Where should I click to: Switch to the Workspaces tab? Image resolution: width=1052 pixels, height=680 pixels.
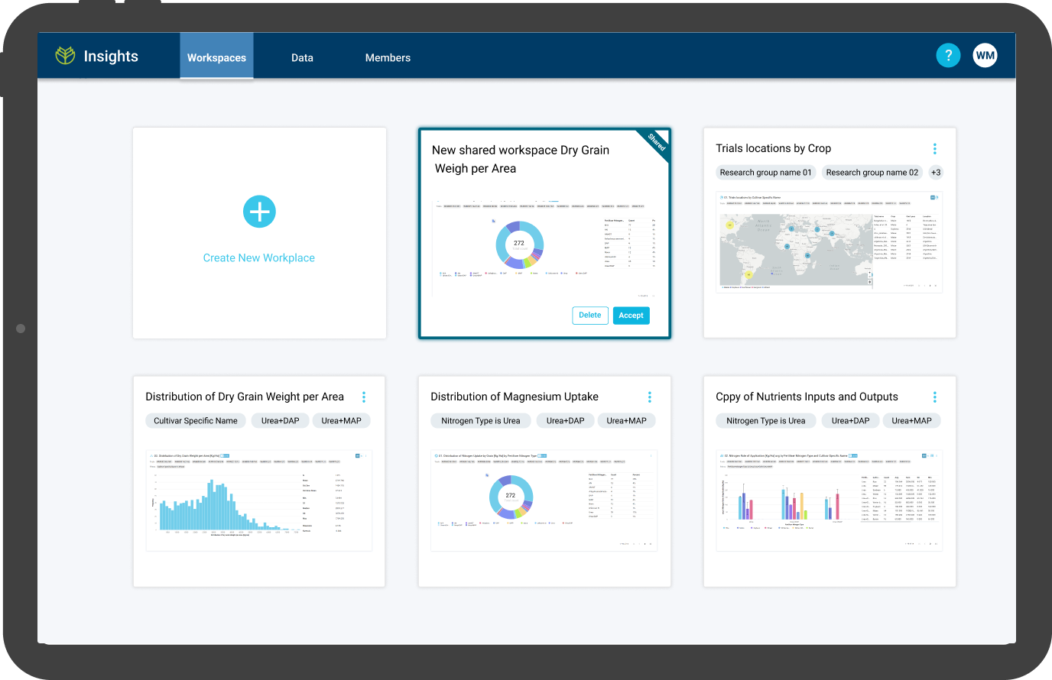pos(216,56)
